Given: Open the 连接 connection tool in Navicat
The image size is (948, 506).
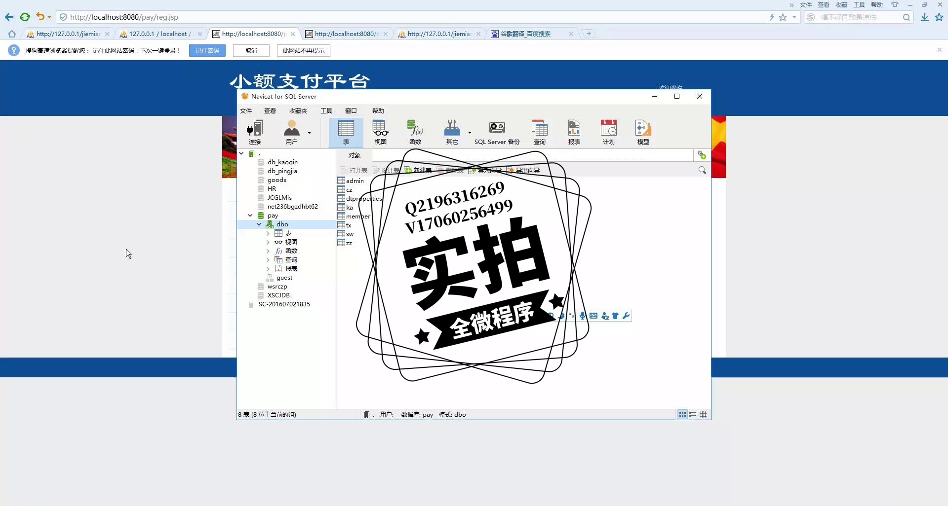Looking at the screenshot, I should (254, 132).
